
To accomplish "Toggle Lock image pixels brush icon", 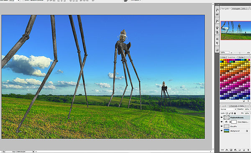I will click(x=230, y=113).
